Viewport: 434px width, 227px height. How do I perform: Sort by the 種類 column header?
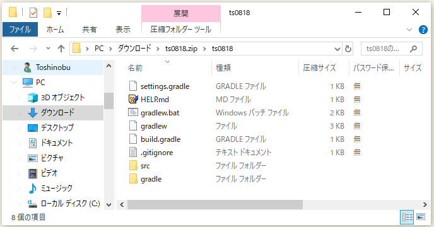click(x=223, y=68)
